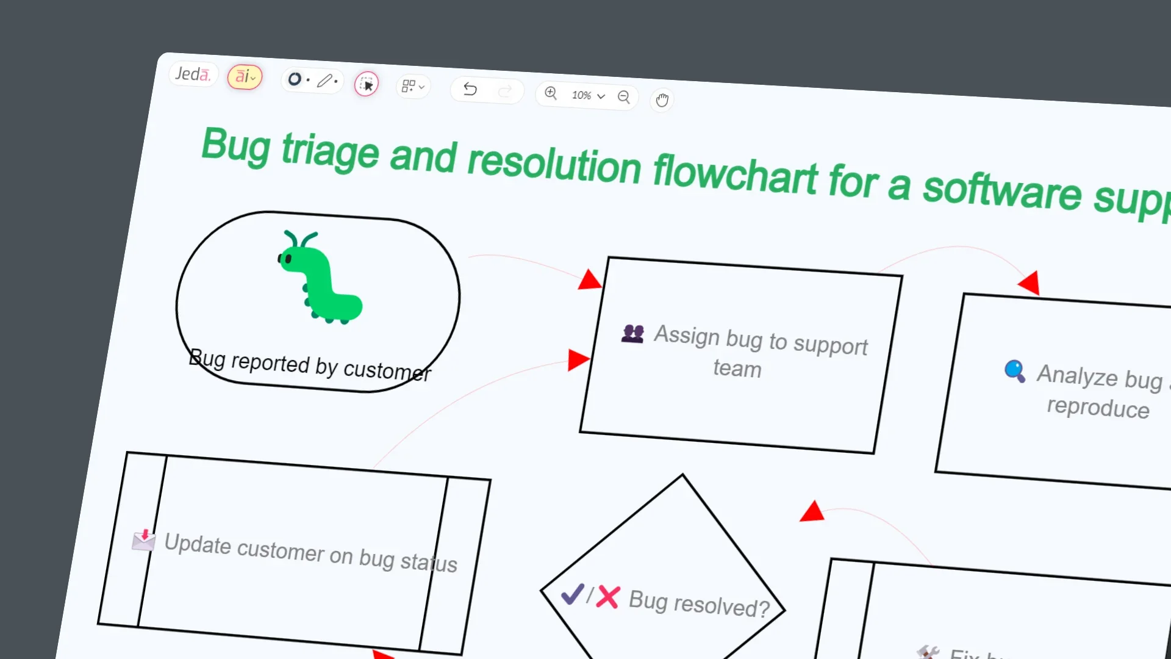
Task: Zoom out on the canvas
Action: click(x=623, y=98)
